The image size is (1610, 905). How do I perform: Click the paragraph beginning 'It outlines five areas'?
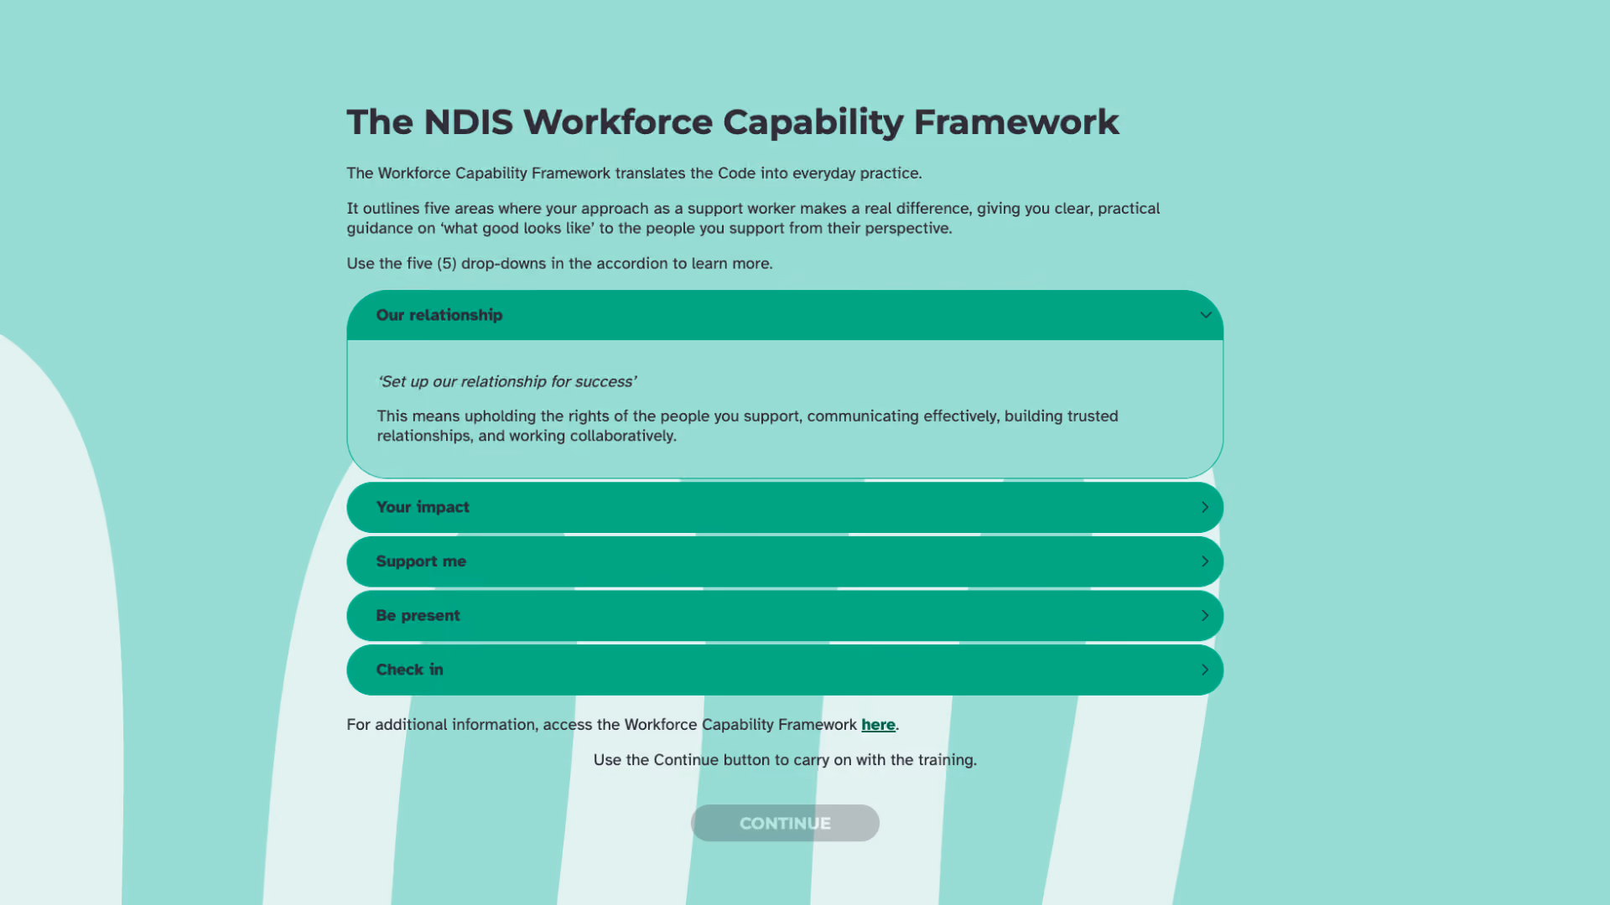[753, 218]
